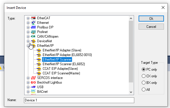The height and width of the screenshot is (108, 170).
Task: Expand the Beckhoff Lightbus node
Action: click(28, 82)
